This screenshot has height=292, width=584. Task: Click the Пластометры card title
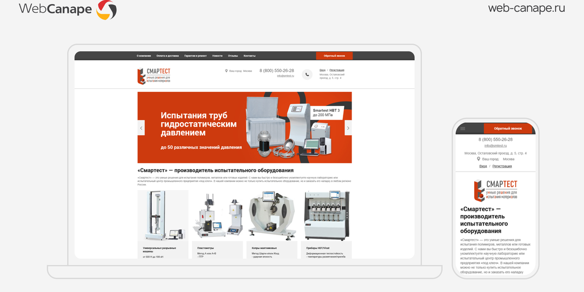[205, 248]
